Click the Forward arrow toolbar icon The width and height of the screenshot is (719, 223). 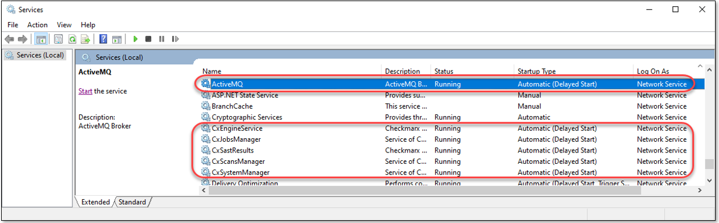tap(22, 39)
